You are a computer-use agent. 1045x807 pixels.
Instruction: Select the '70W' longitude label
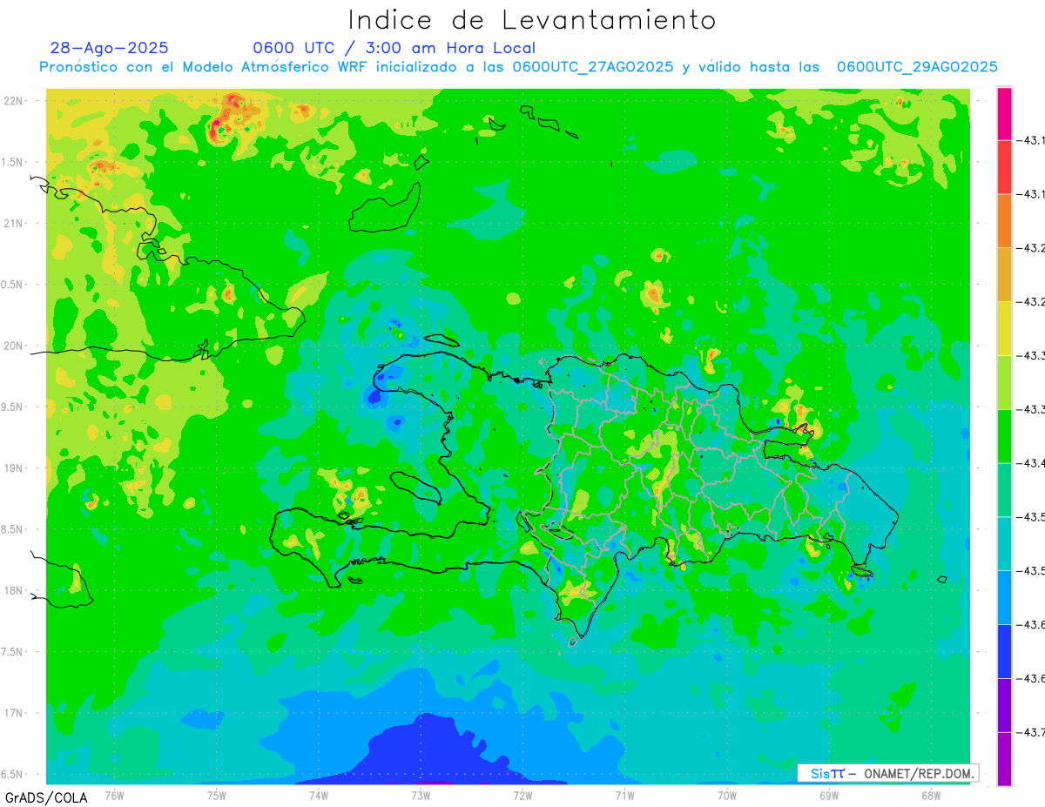[727, 795]
